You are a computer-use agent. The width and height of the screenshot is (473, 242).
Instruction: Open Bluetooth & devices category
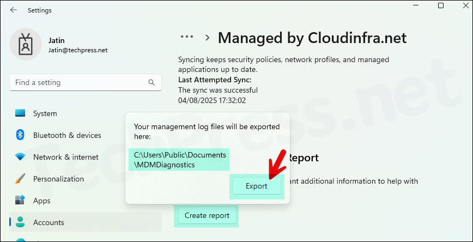[86, 135]
